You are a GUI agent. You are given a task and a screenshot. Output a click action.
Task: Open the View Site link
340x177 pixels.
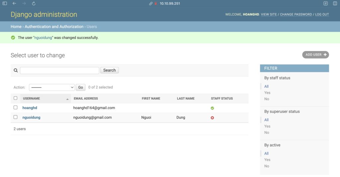(269, 15)
